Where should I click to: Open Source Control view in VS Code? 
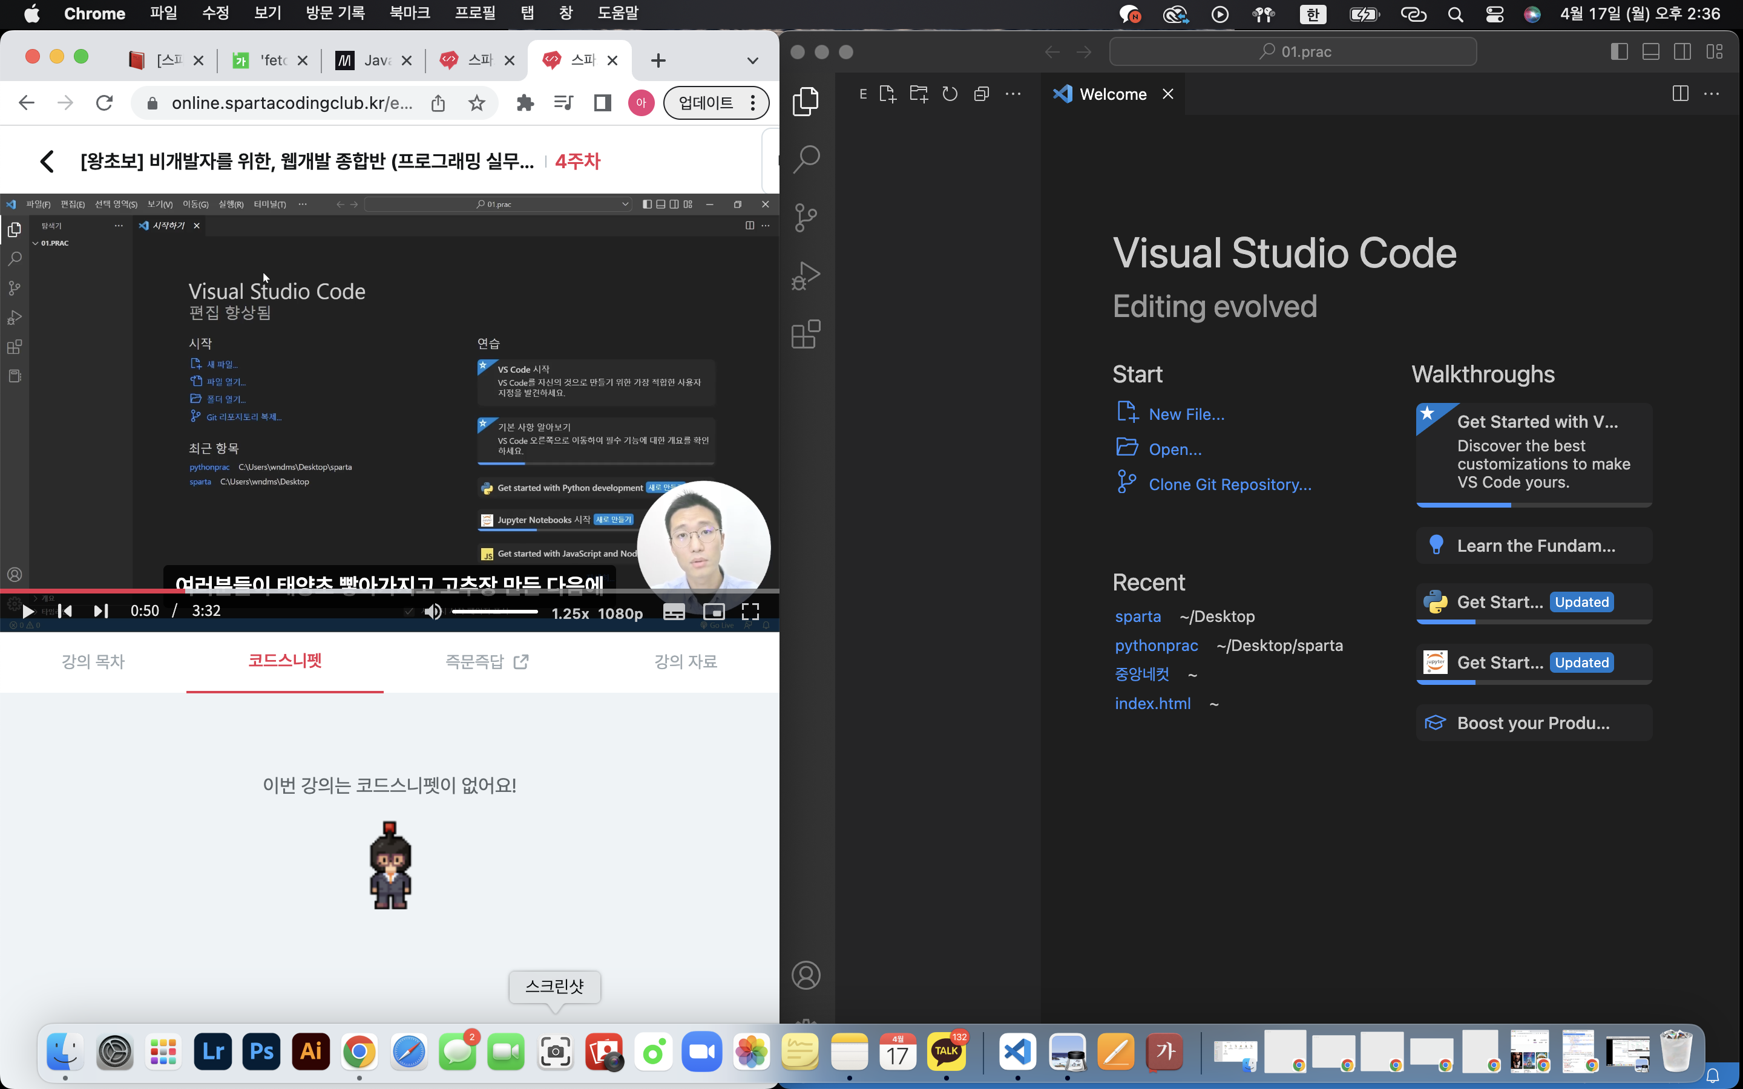pos(806,218)
